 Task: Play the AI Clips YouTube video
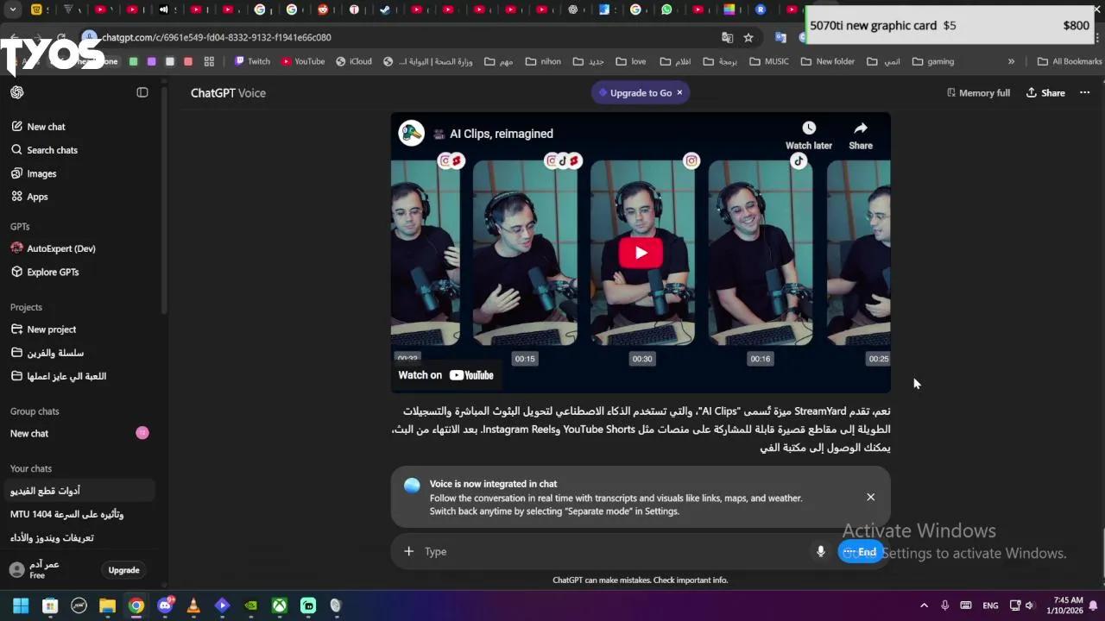coord(641,253)
